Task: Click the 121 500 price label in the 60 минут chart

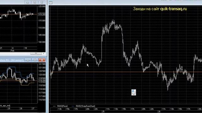Action: pyautogui.click(x=42, y=64)
